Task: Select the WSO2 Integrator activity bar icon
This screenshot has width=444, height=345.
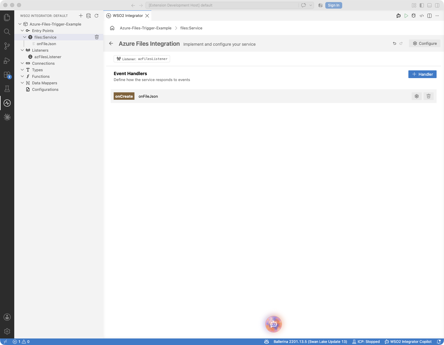Action: pyautogui.click(x=7, y=103)
